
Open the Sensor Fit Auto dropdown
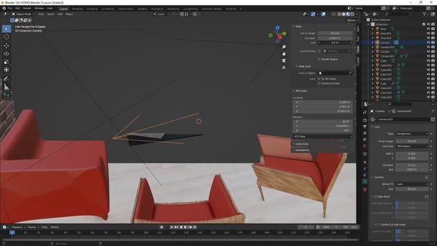(412, 184)
